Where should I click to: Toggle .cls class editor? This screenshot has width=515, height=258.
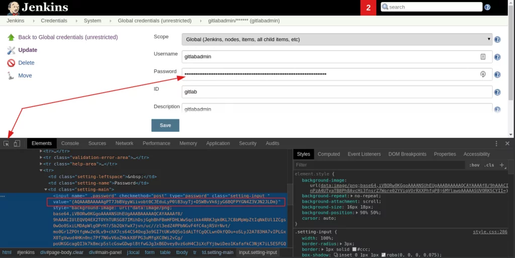pos(489,165)
